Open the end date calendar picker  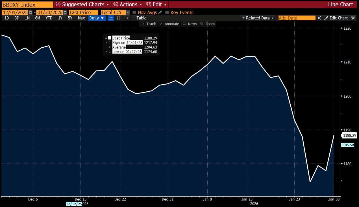pos(65,12)
